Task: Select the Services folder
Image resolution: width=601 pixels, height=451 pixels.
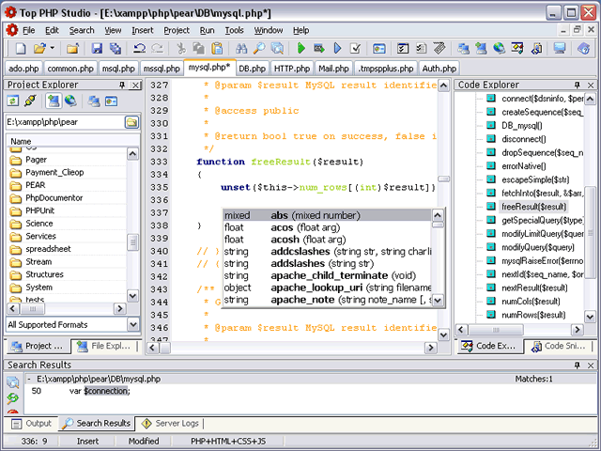Action: (x=40, y=236)
